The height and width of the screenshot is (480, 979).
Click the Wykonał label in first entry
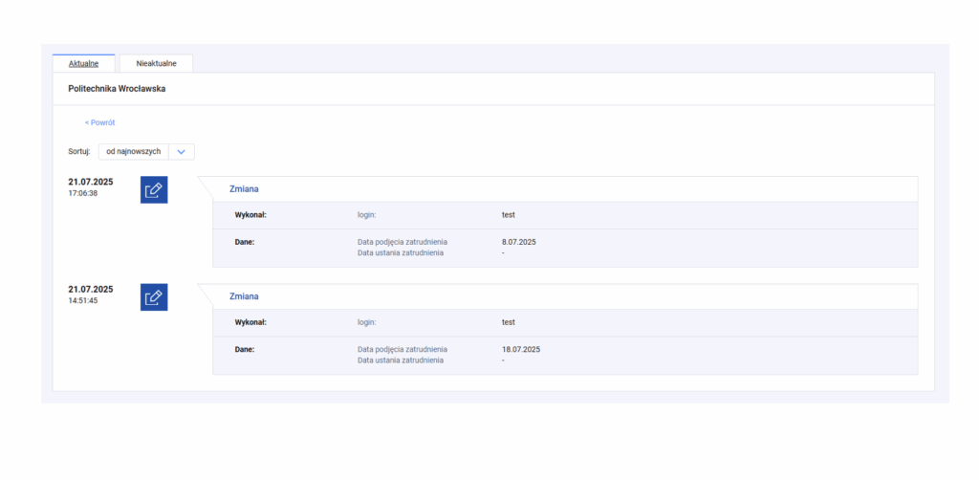[x=251, y=215]
